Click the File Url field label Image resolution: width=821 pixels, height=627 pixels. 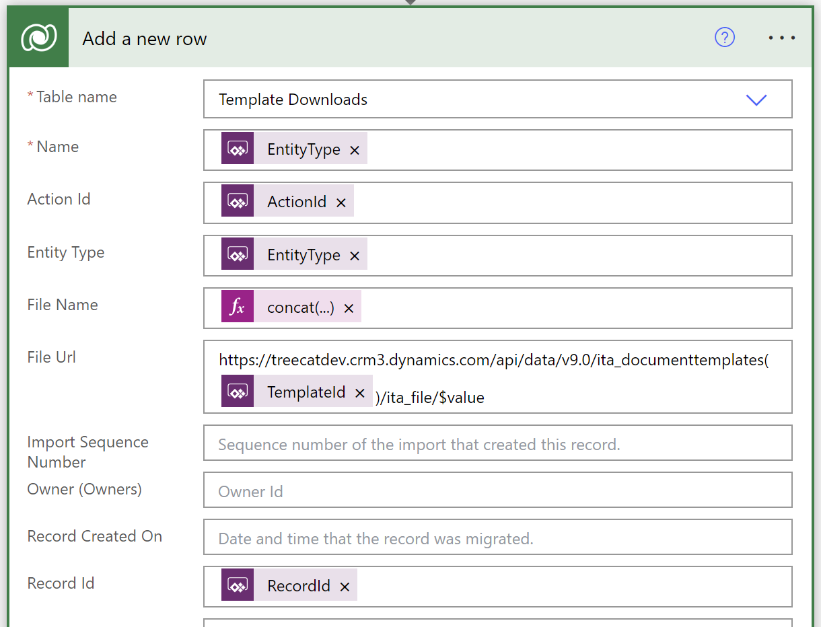point(52,357)
